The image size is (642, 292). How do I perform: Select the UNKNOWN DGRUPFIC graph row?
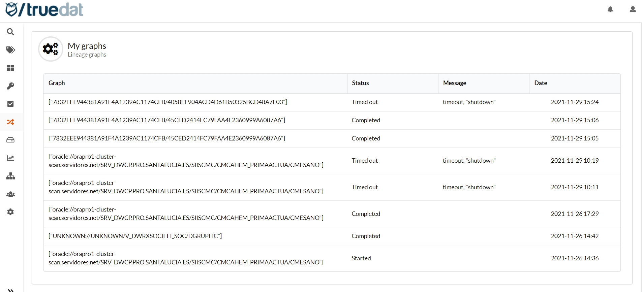click(135, 236)
